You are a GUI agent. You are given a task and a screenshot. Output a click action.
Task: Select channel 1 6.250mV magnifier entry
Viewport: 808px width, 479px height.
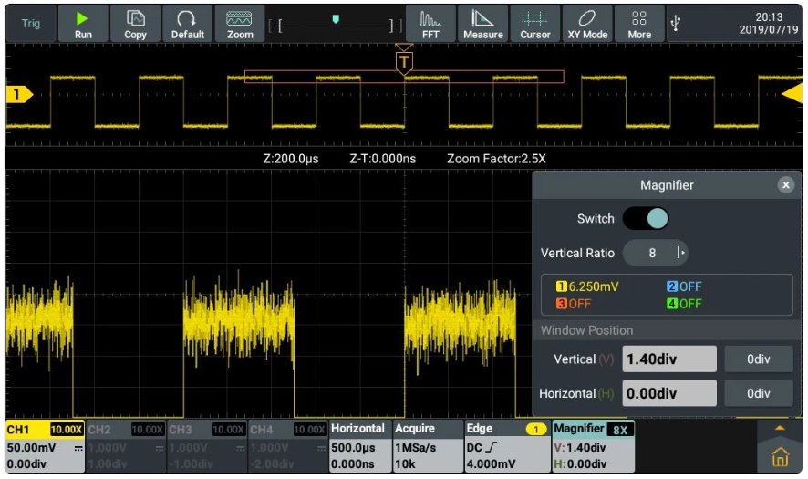tap(587, 286)
